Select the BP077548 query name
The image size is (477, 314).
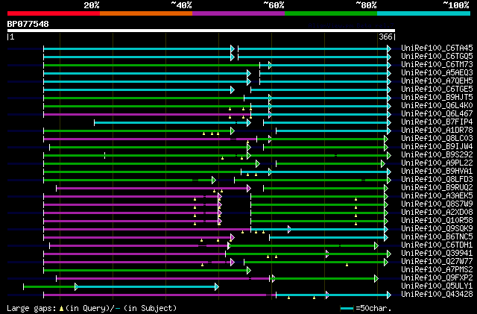[28, 24]
